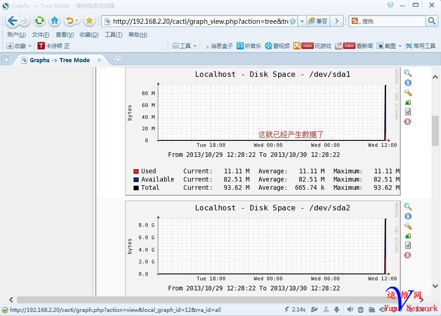Click the browser refresh button

[40, 21]
